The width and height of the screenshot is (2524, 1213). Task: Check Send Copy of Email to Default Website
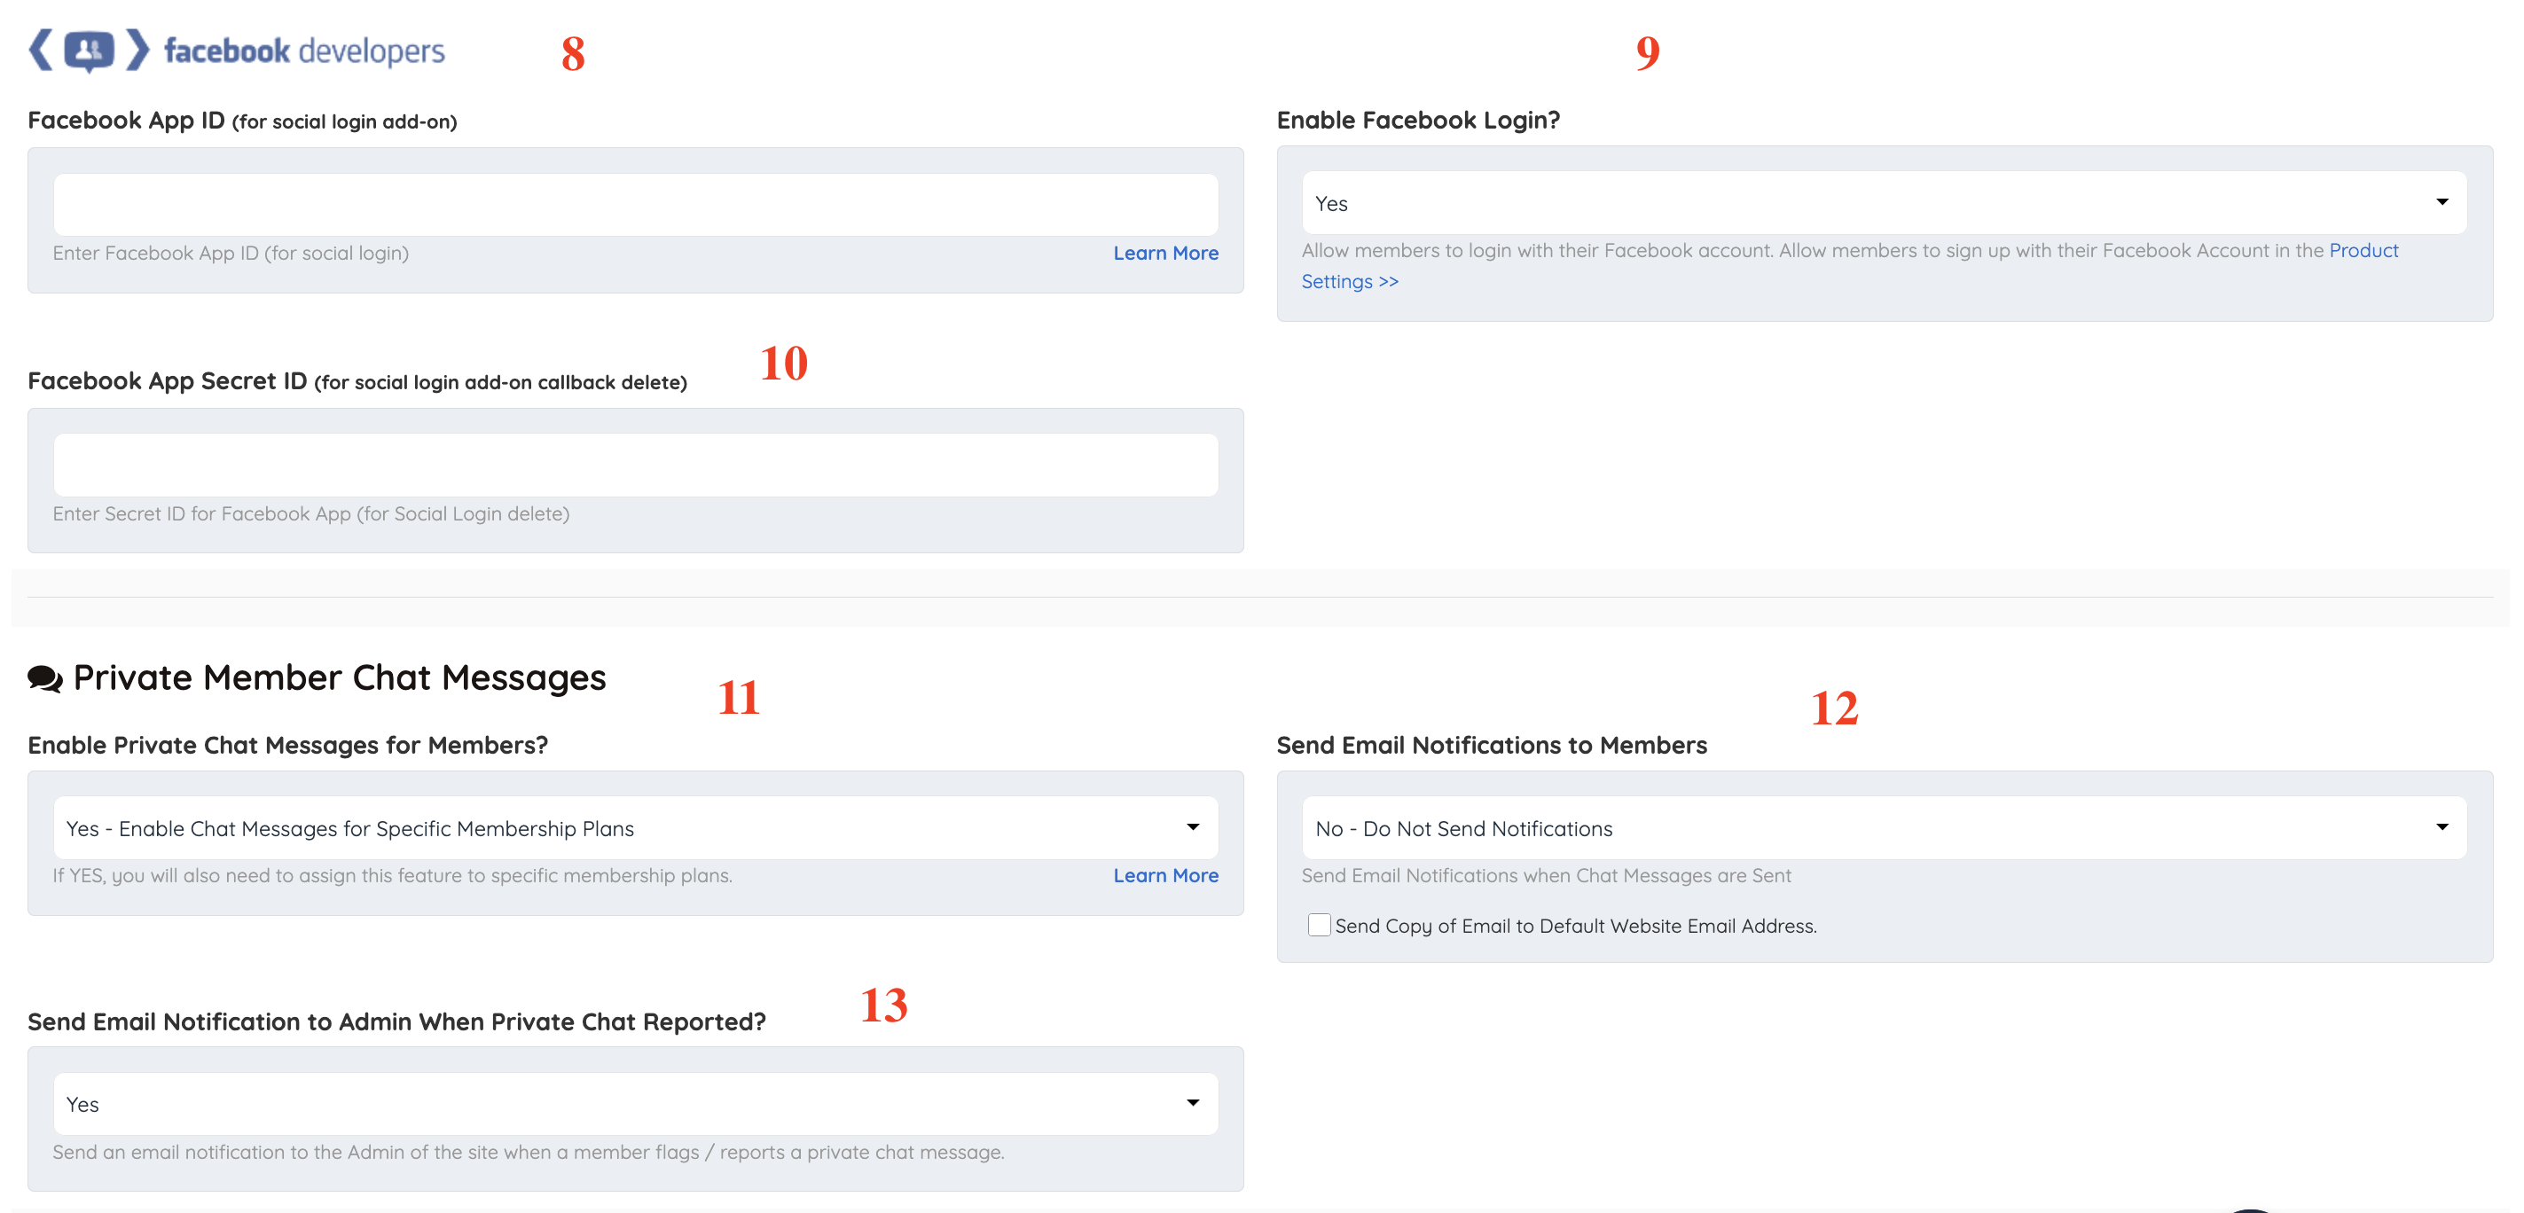1319,925
